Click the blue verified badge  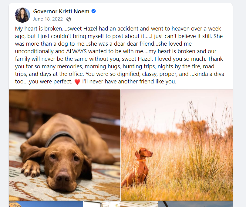coord(94,11)
